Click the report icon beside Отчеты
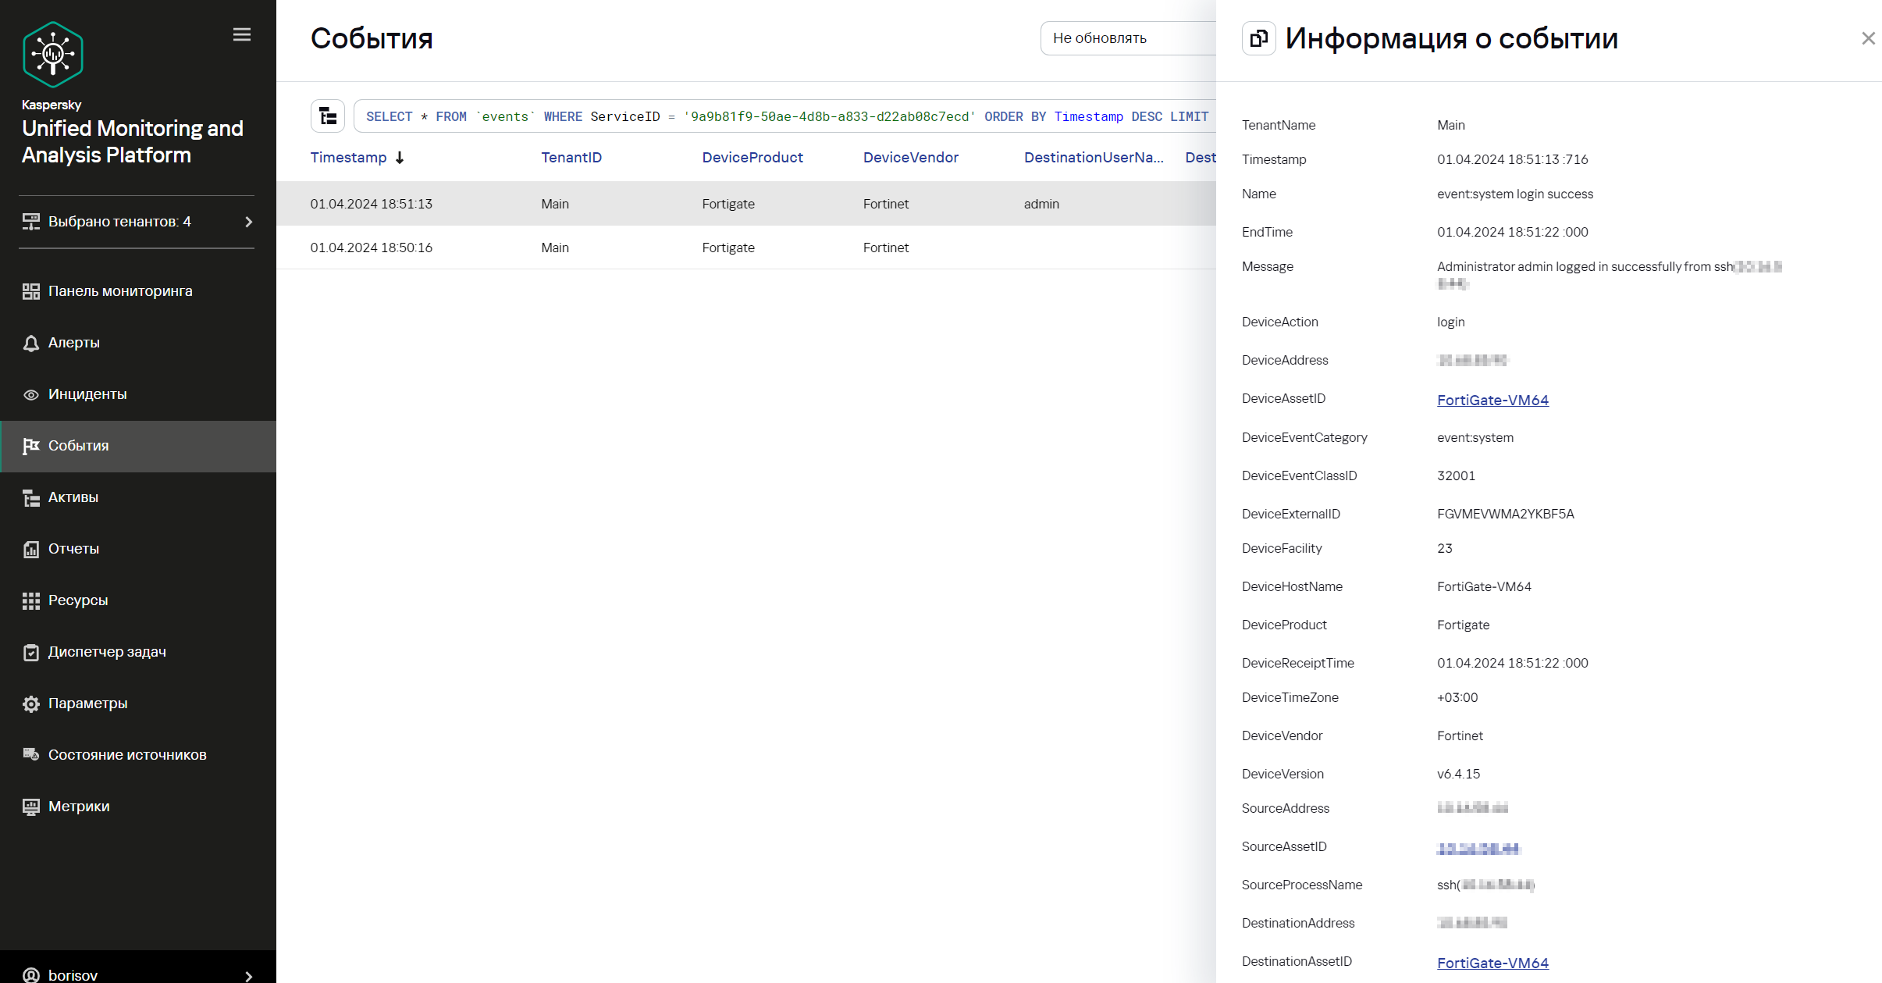This screenshot has height=983, width=1882. [x=31, y=549]
